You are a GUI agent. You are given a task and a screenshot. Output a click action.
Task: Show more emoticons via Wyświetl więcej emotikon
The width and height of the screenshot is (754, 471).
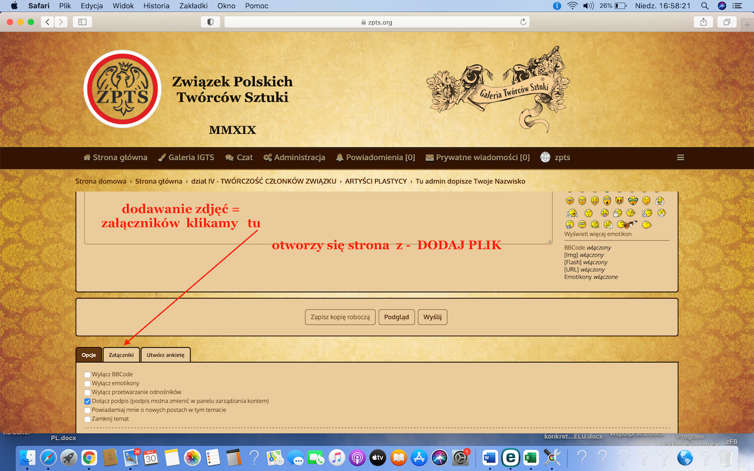(x=597, y=234)
